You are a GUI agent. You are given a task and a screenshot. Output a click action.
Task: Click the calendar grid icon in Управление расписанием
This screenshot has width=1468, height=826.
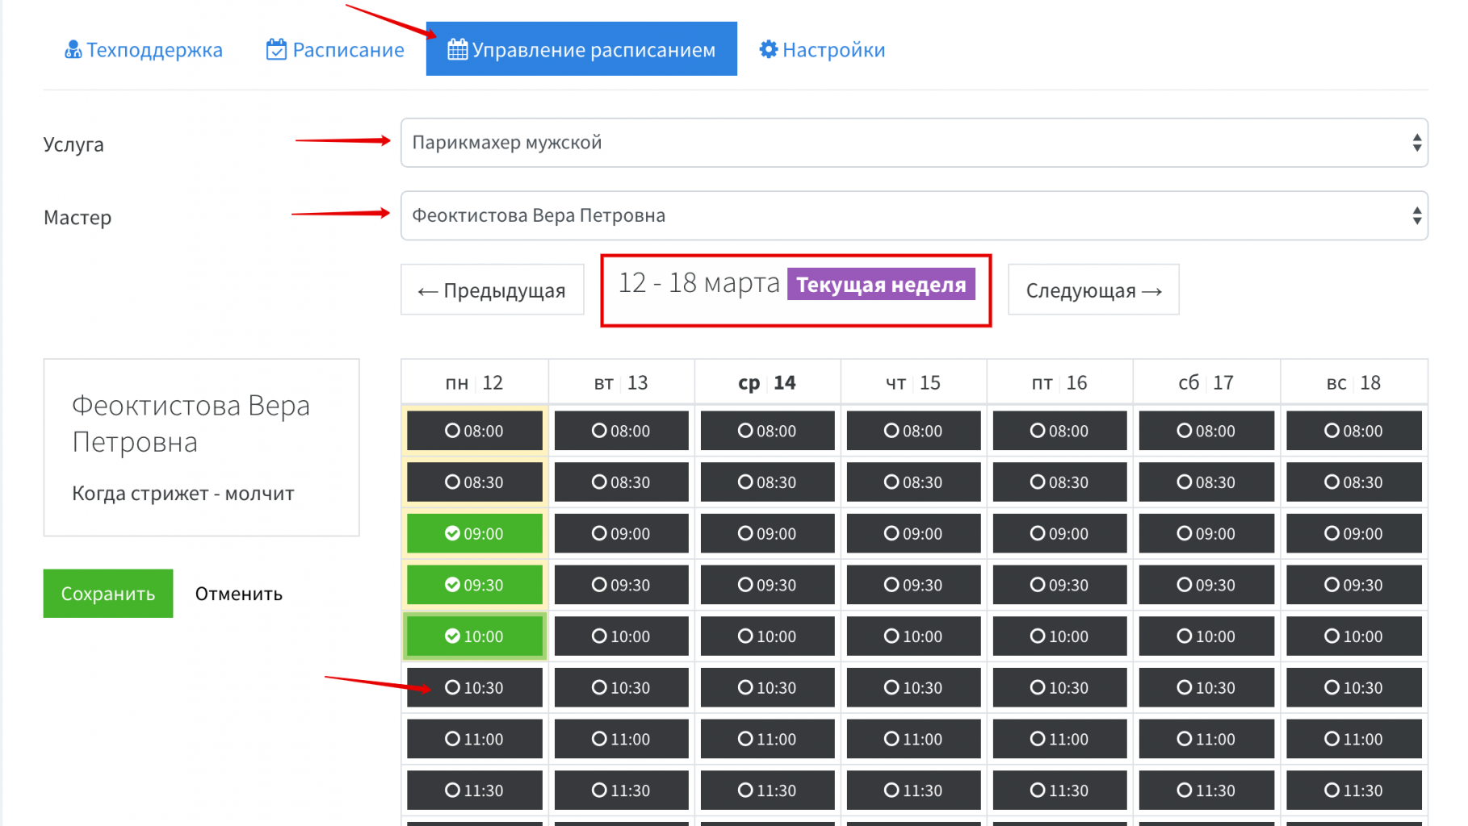[x=457, y=50]
